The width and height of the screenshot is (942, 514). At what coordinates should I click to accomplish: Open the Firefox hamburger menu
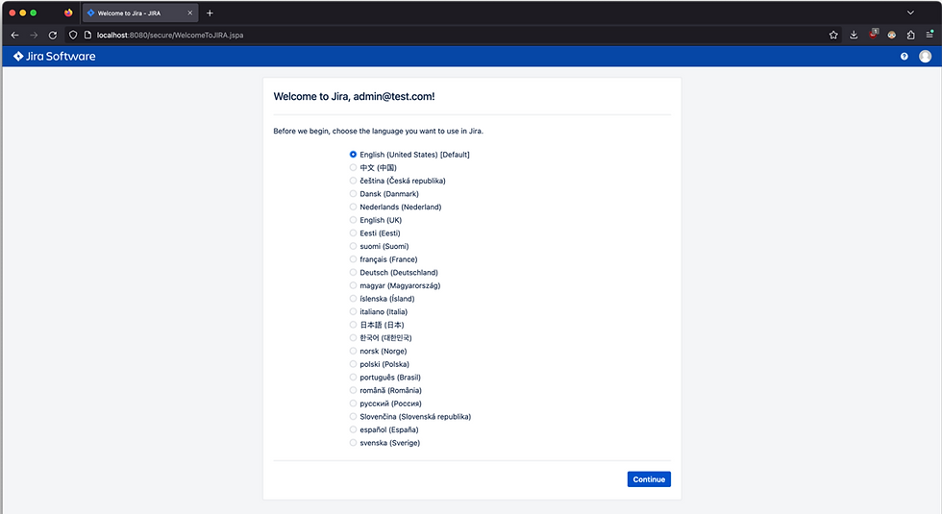pos(930,35)
